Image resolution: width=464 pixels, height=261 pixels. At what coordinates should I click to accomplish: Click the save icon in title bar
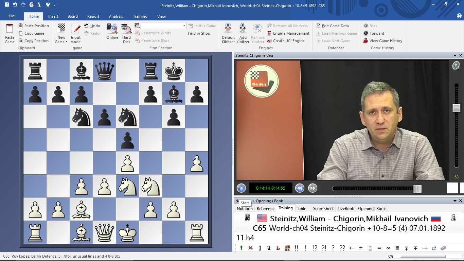click(x=6, y=5)
